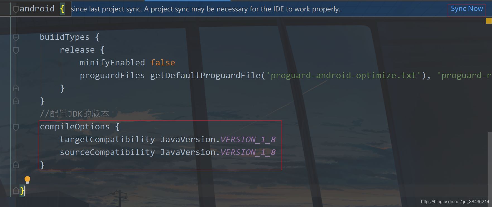
Task: Click the 'proguard-android-optimize.txt' string
Action: (343, 75)
